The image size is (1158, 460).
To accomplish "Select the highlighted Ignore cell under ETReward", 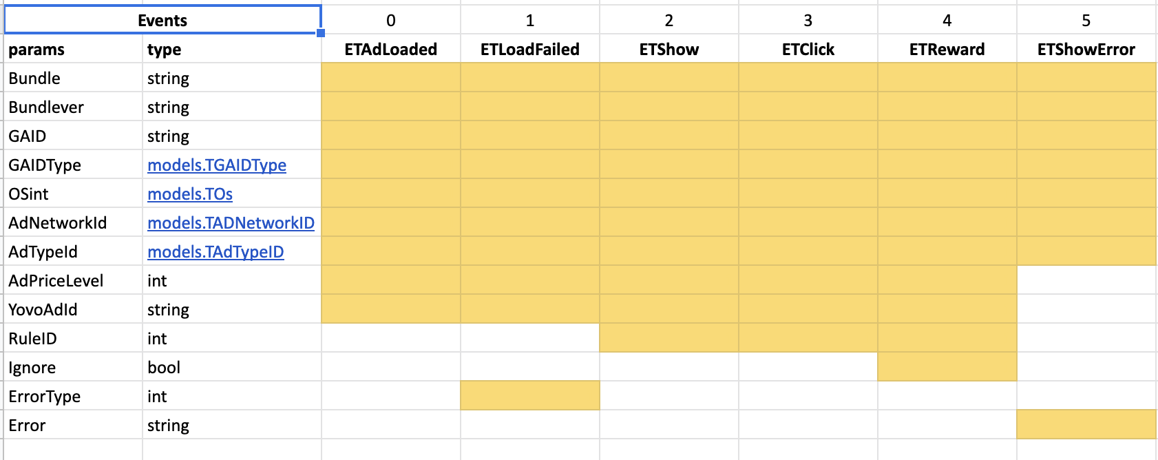I will click(x=947, y=367).
